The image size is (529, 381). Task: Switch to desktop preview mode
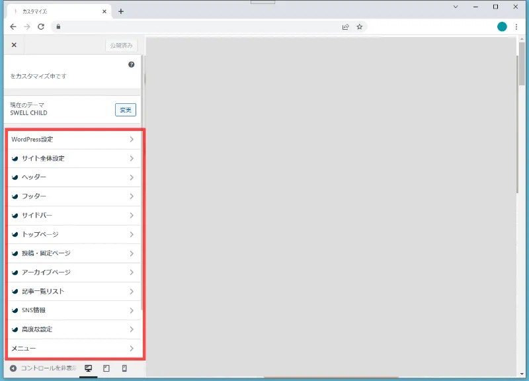pos(89,368)
